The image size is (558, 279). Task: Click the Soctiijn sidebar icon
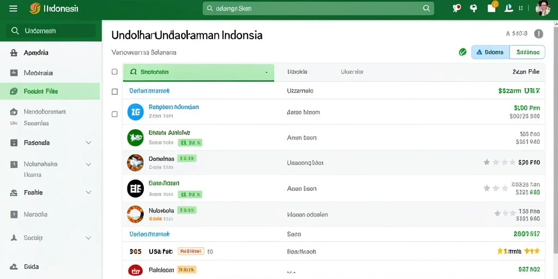click(14, 238)
